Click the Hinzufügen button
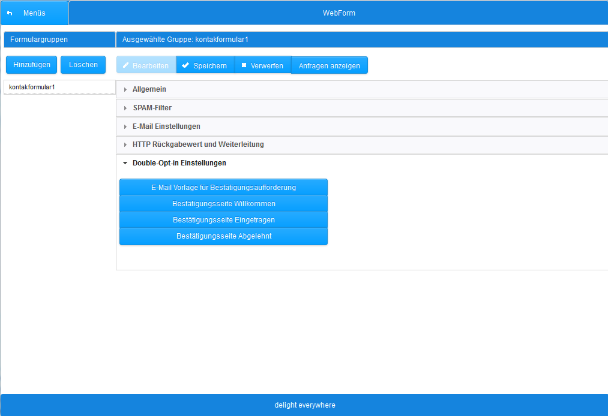 [x=31, y=65]
